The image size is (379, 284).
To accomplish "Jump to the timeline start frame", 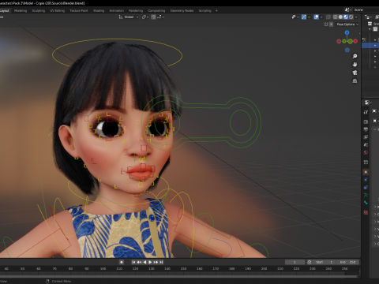I will click(133, 262).
